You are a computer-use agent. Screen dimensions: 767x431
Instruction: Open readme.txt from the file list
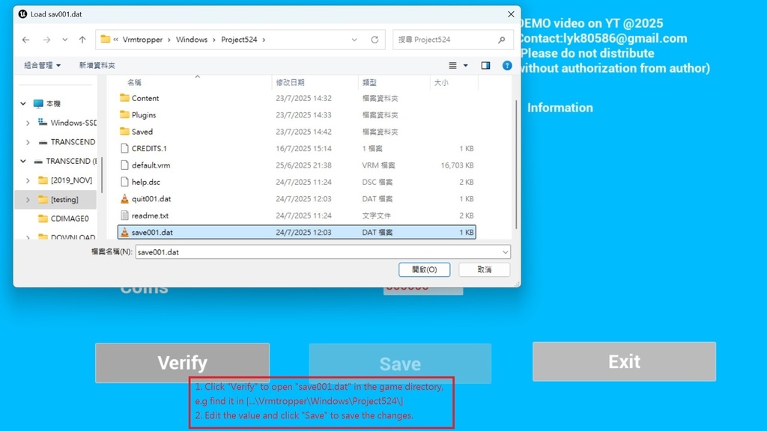pos(152,215)
